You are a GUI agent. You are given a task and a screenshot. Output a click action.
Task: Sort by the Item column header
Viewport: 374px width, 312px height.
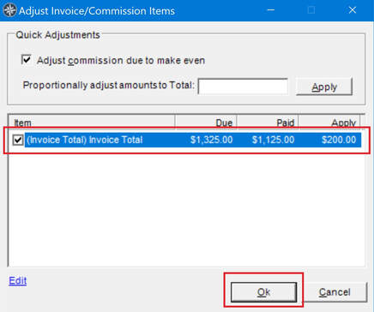click(x=92, y=123)
